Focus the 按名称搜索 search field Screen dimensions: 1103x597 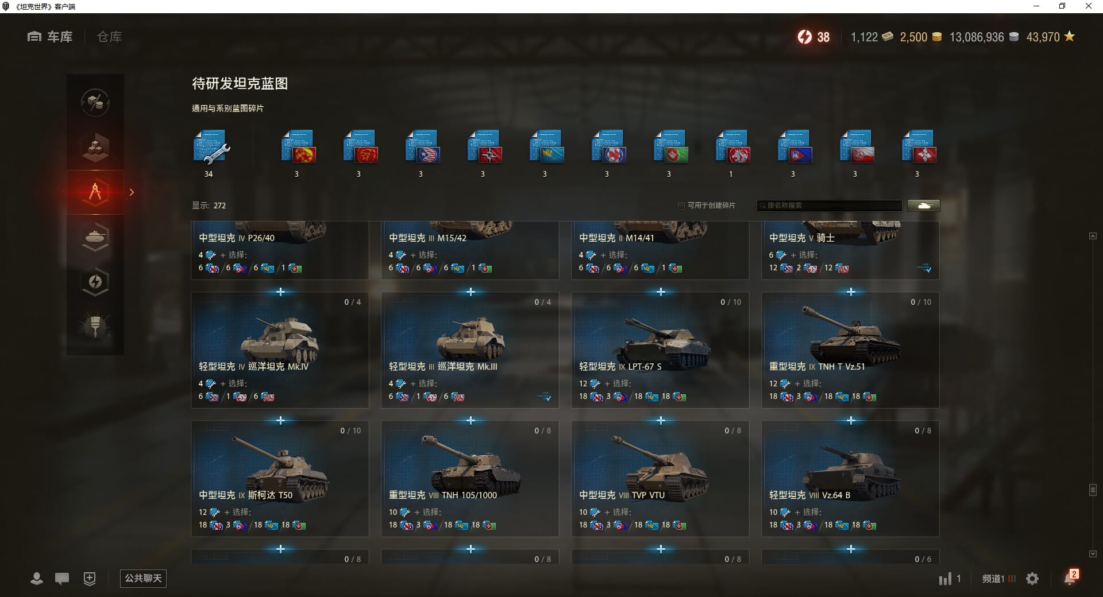click(x=830, y=206)
